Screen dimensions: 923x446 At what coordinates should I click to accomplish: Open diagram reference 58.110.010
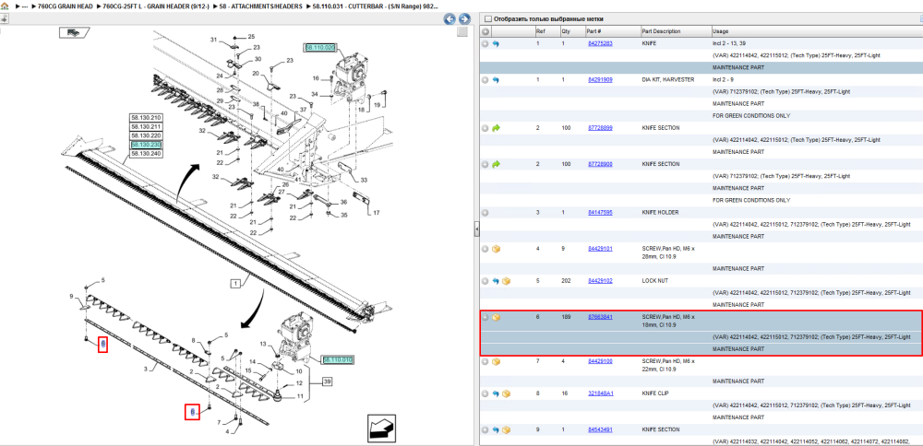pos(337,359)
